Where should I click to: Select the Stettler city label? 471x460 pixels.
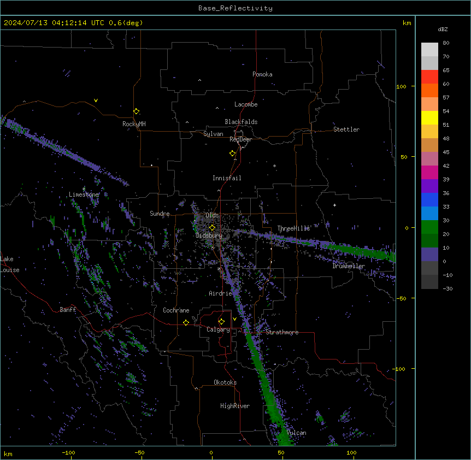(346, 129)
